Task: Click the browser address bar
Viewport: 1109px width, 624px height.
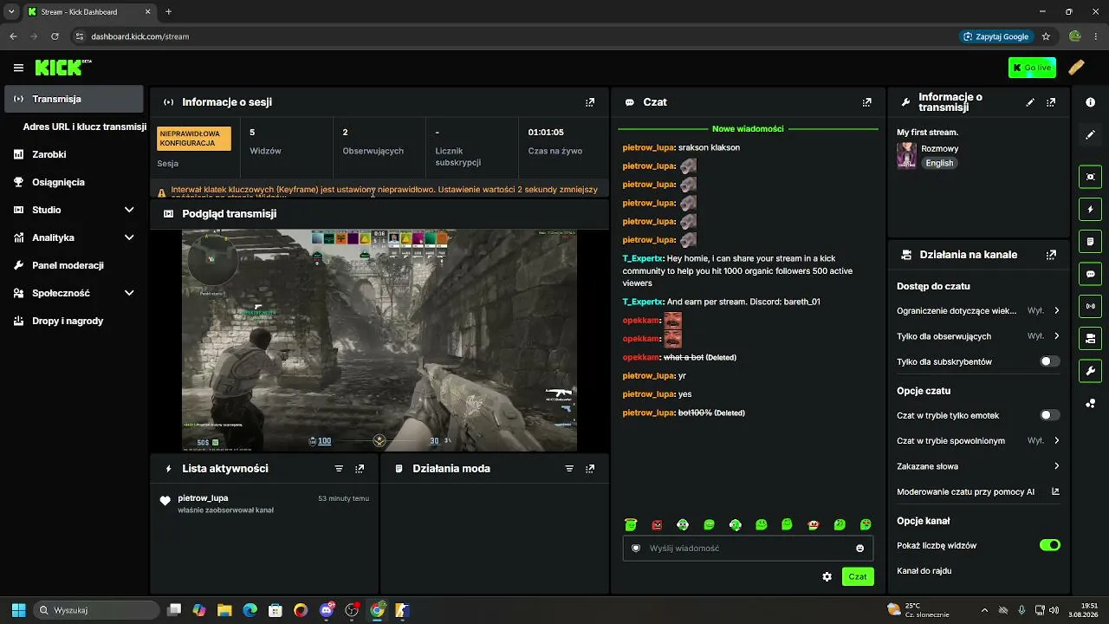Action: (511, 36)
